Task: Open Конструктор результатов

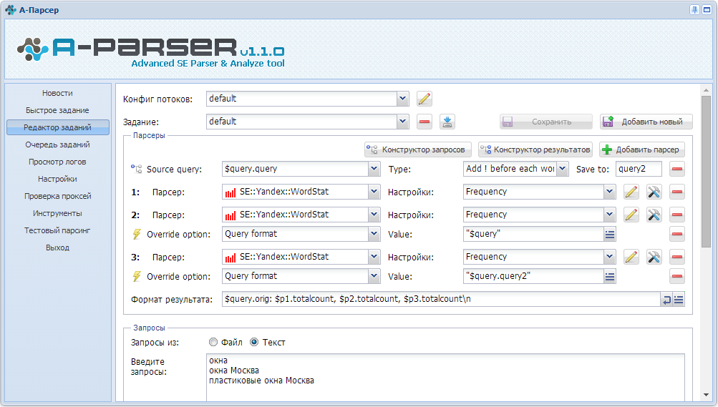Action: (x=535, y=149)
